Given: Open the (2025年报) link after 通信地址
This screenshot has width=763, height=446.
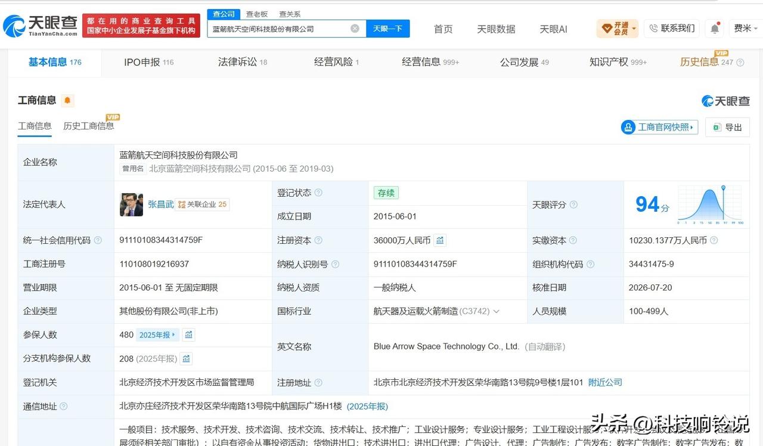Looking at the screenshot, I should (367, 406).
